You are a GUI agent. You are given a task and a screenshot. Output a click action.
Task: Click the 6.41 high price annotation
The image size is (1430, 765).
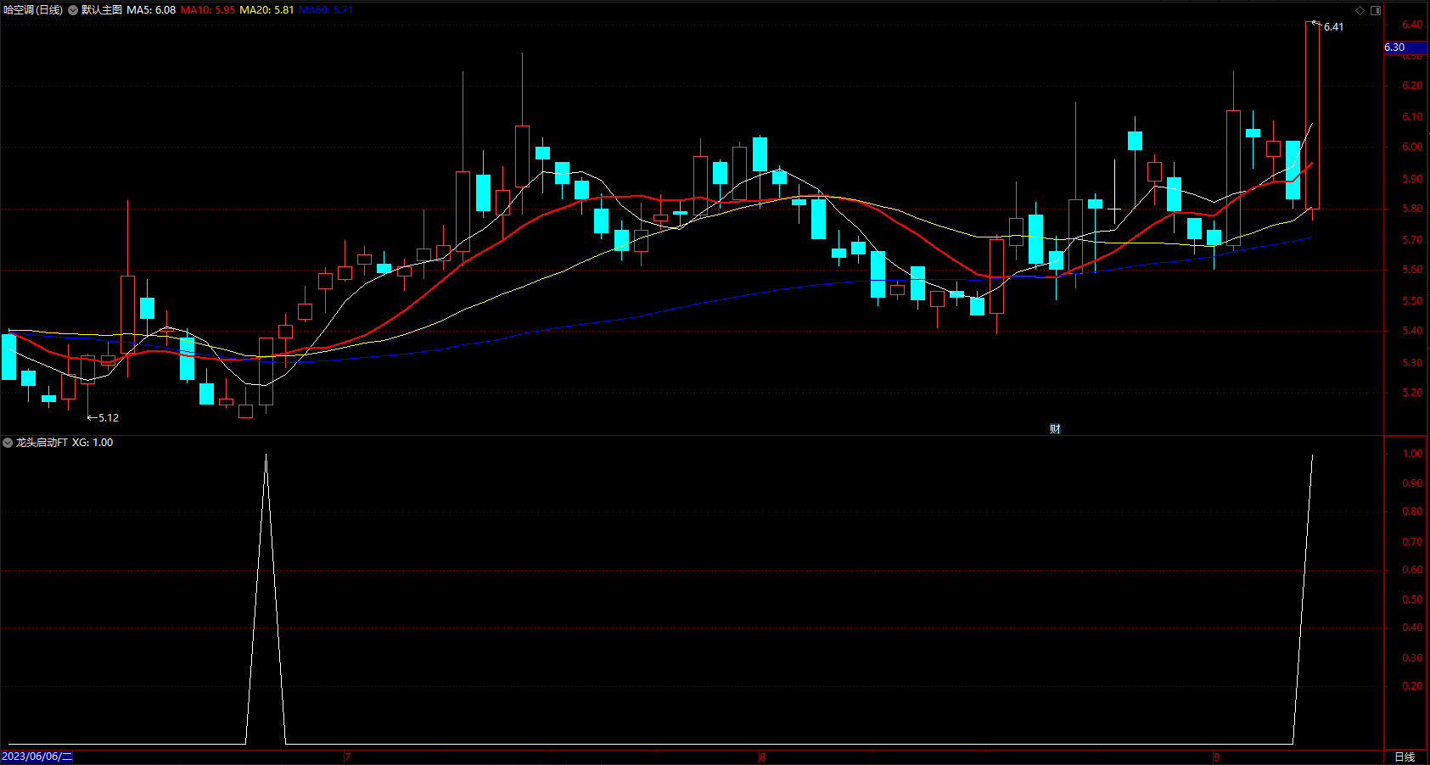pos(1333,27)
